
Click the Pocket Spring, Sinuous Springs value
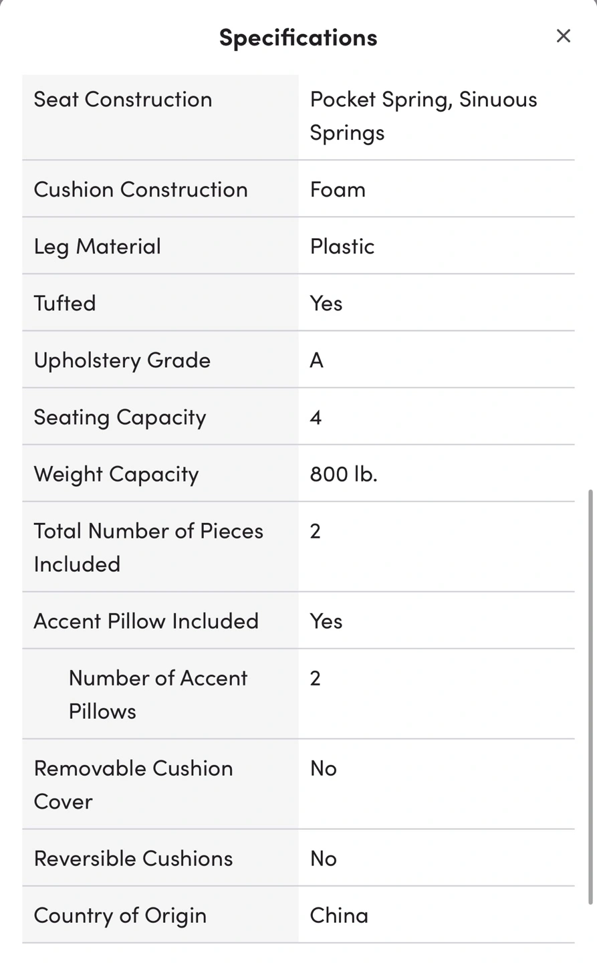(423, 116)
